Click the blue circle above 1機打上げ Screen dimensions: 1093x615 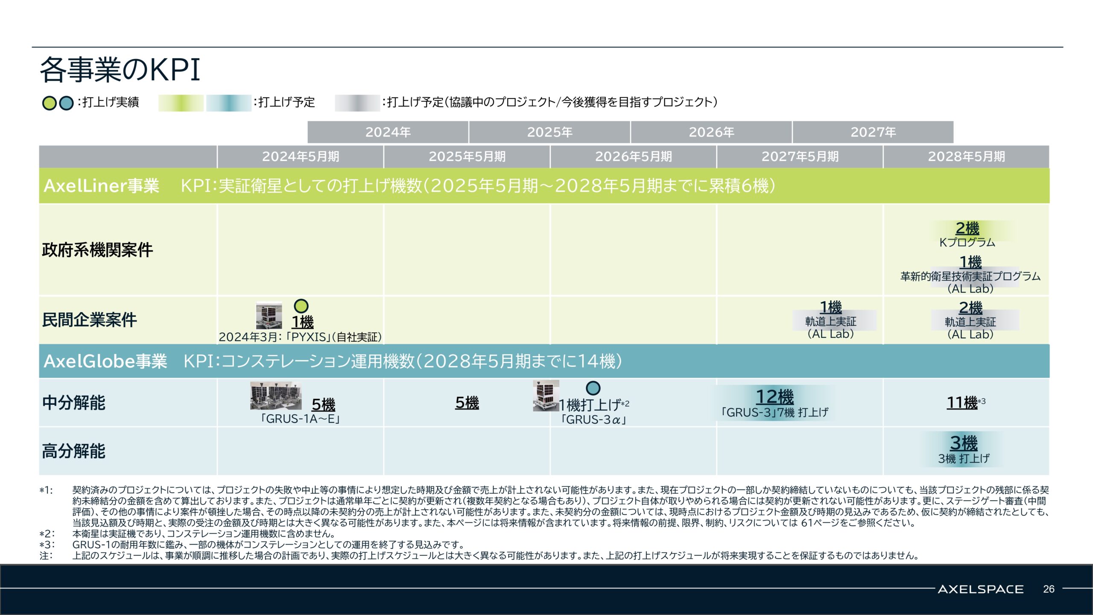(x=593, y=388)
